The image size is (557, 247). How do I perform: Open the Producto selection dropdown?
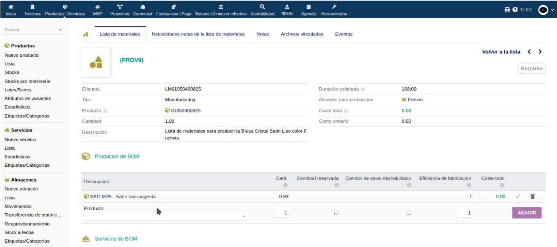(x=165, y=216)
